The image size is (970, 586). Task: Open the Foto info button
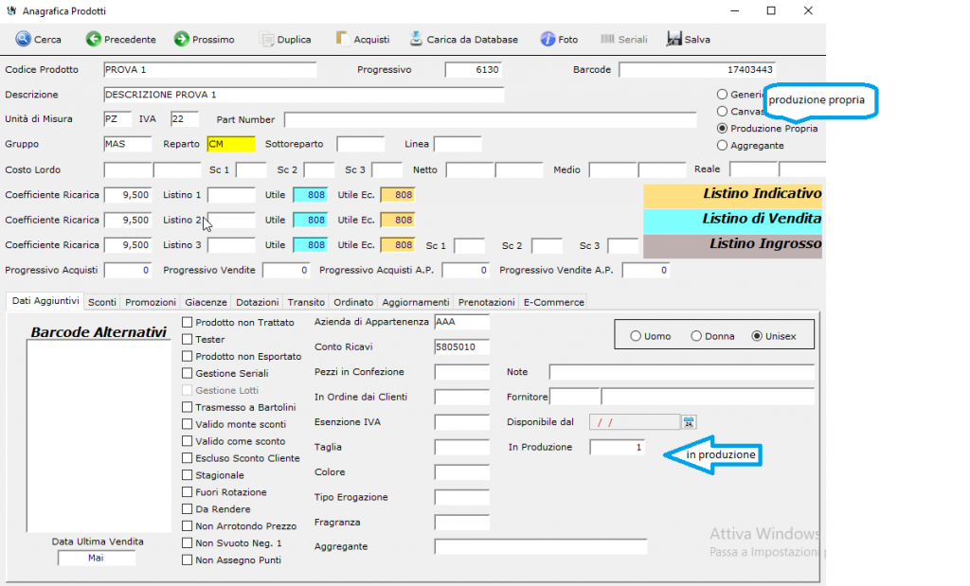point(548,40)
